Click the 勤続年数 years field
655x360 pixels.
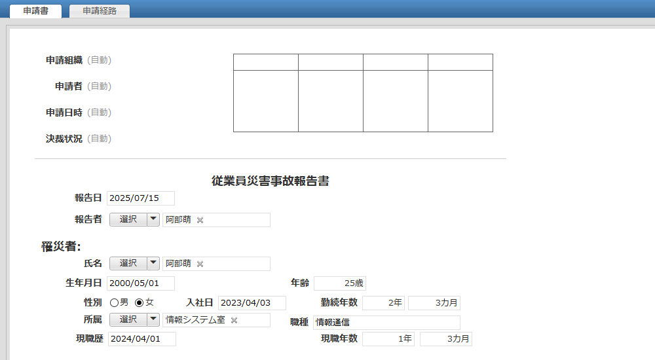tap(383, 303)
